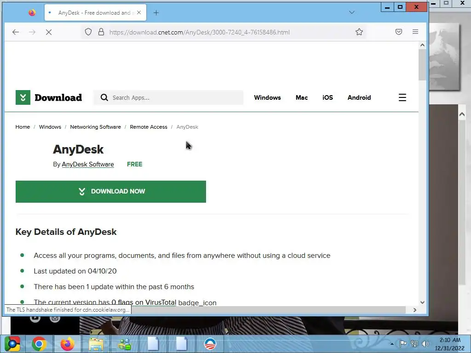Open the Save to Pocket icon
The image size is (471, 353).
[399, 32]
